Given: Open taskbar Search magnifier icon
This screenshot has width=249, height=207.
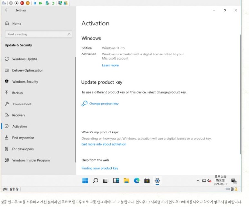Looking at the screenshot, I should 95,181.
